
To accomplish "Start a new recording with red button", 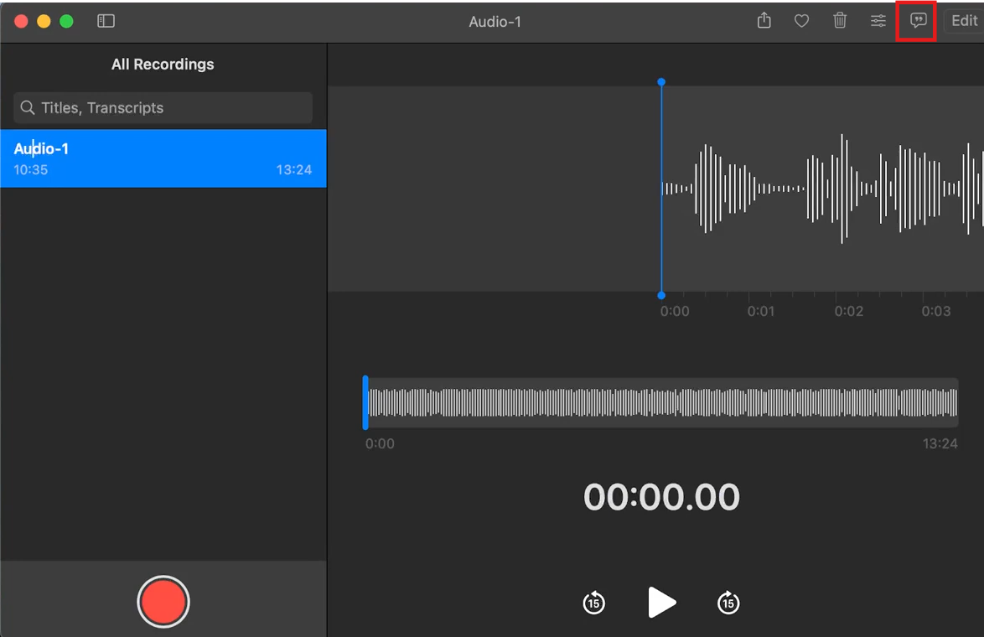I will (163, 601).
